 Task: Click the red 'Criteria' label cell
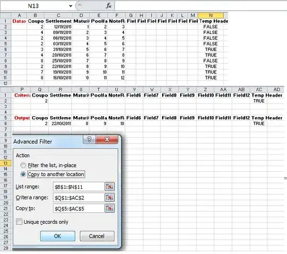click(22, 95)
